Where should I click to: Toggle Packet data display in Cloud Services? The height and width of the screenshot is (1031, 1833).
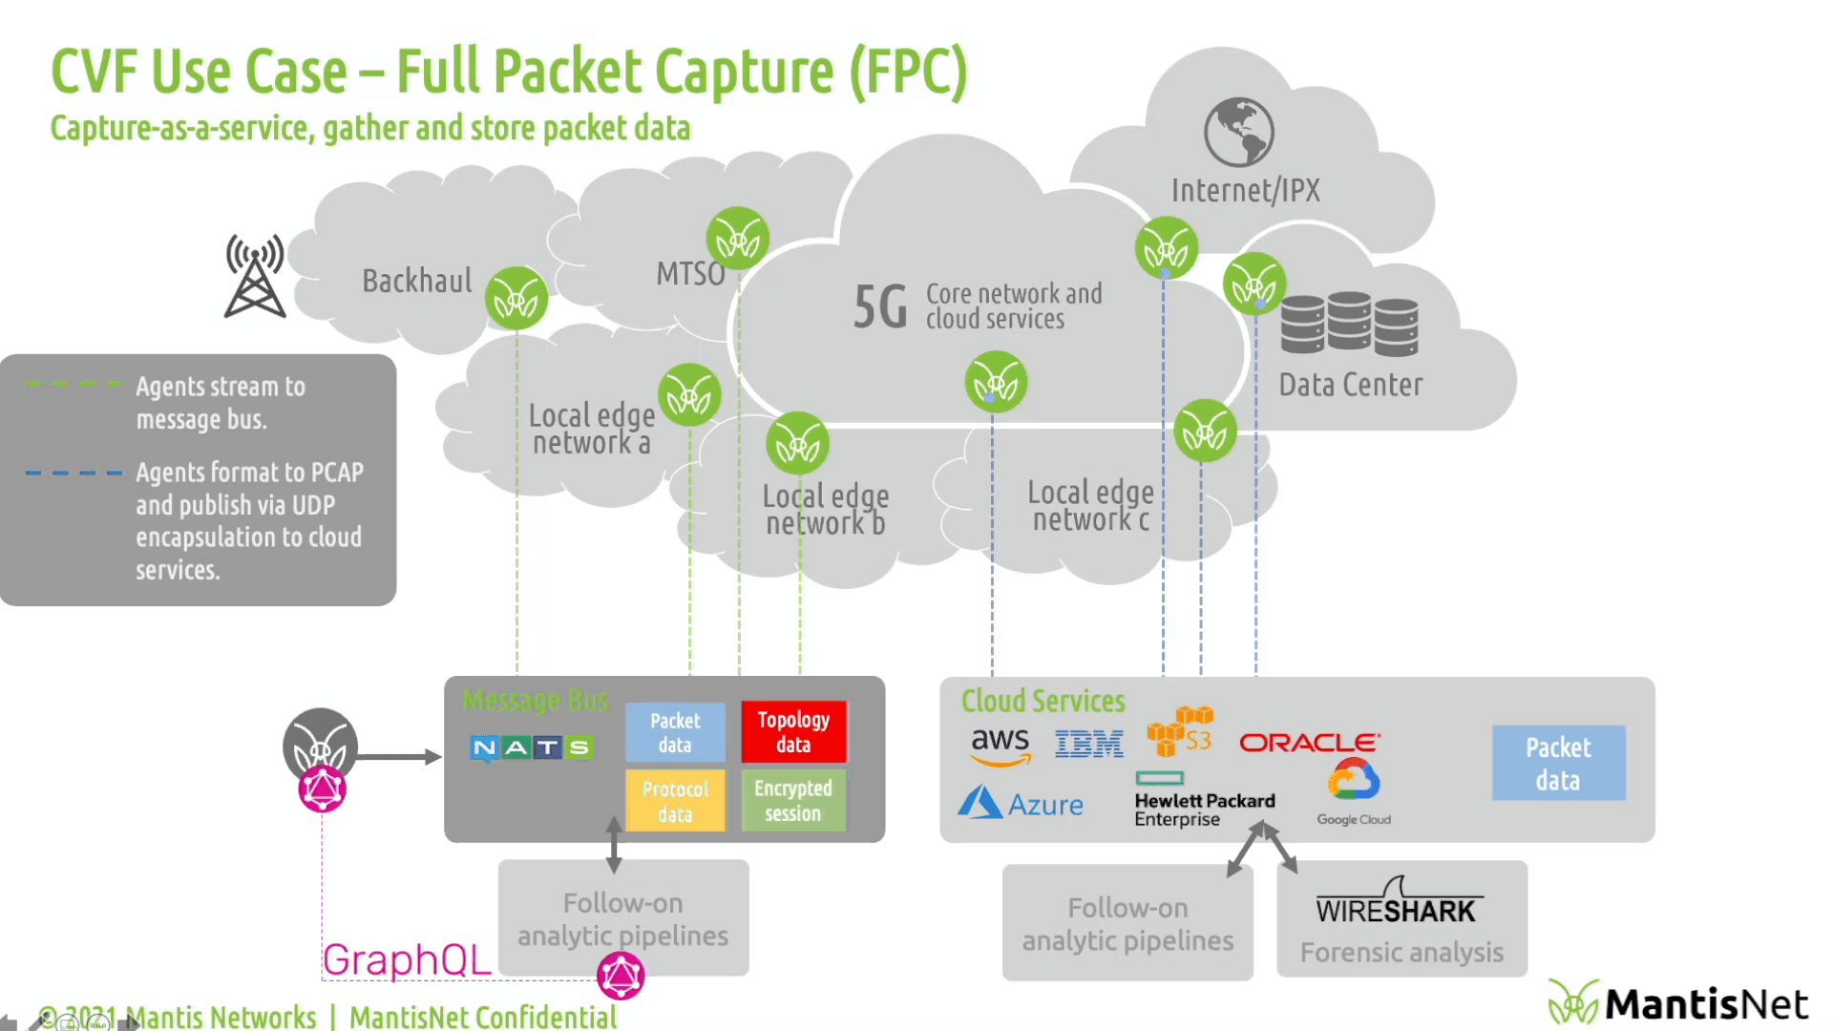1559,763
